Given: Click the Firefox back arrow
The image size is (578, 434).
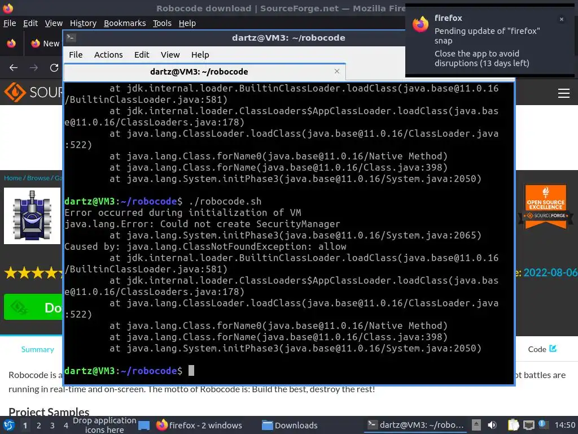Looking at the screenshot, I should coord(14,68).
